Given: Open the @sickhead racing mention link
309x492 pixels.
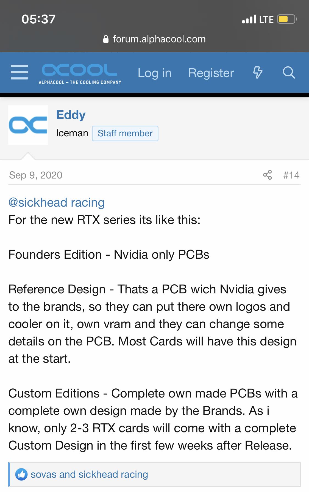Looking at the screenshot, I should tap(57, 202).
